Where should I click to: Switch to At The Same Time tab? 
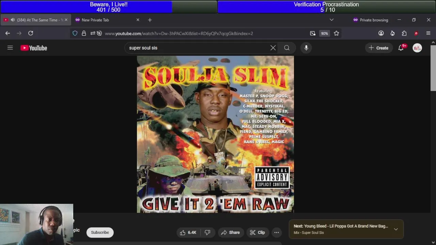pos(36,20)
